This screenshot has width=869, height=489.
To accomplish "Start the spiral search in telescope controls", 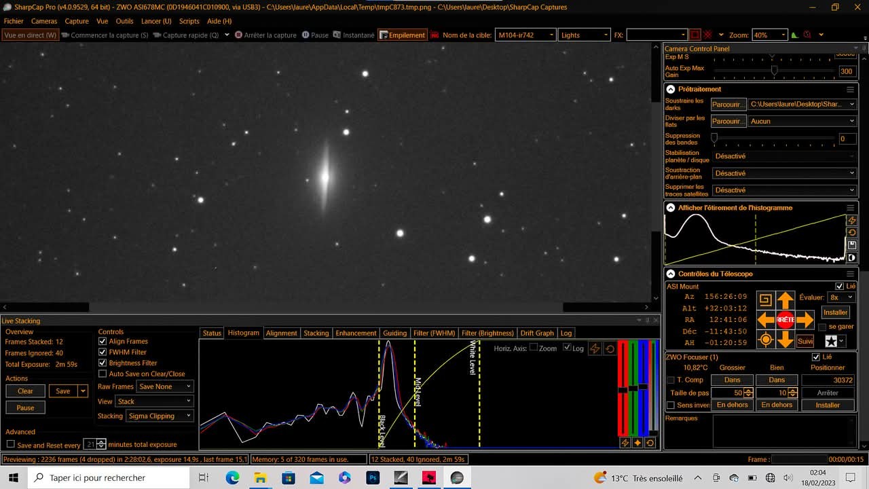I will [x=765, y=300].
